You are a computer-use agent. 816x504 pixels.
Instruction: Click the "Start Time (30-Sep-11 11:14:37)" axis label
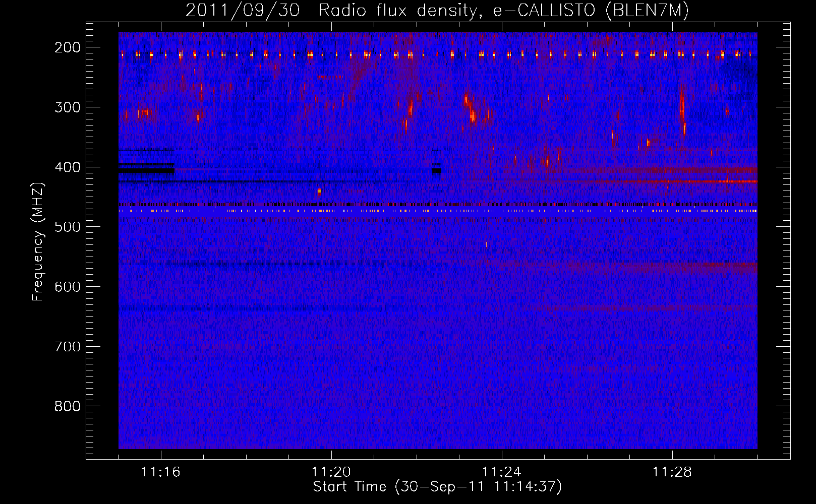pyautogui.click(x=437, y=487)
